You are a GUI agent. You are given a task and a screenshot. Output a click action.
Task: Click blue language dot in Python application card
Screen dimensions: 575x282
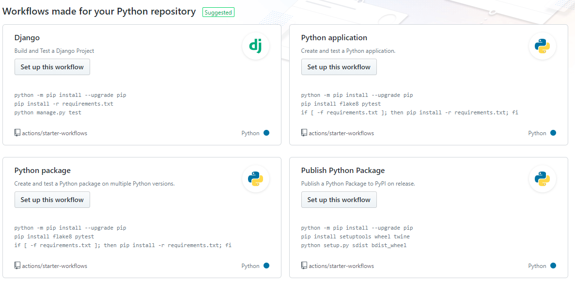pos(553,133)
